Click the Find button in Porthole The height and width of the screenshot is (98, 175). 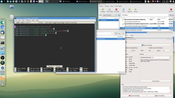[171, 15]
